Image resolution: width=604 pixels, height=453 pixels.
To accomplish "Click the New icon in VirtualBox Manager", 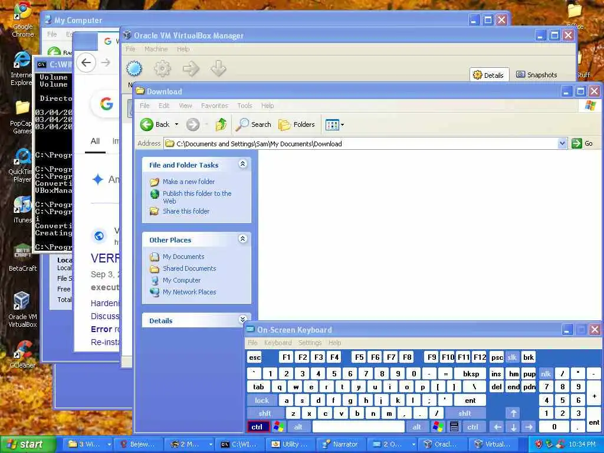I will 134,68.
